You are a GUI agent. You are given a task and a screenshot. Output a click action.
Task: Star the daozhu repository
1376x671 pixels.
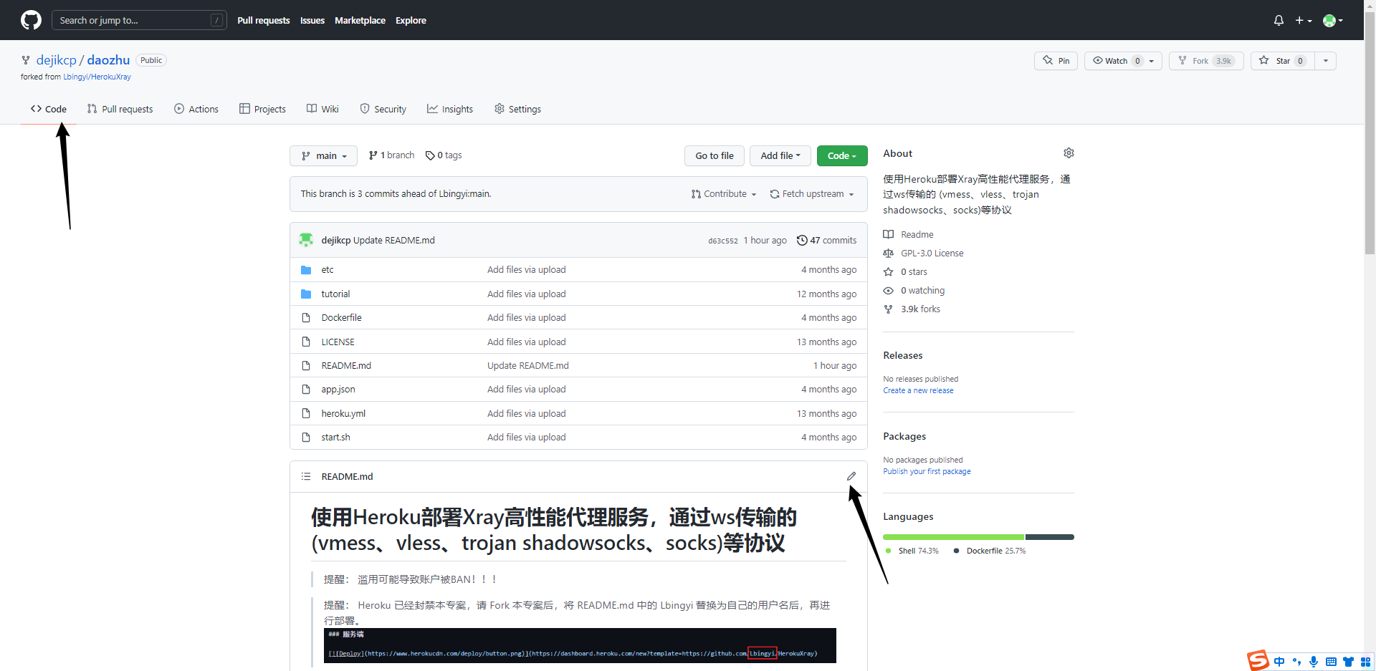coord(1276,61)
